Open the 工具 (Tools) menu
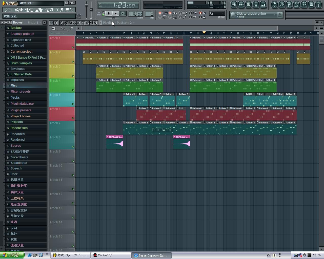Viewport: 324px width, 259px height. pos(59,10)
